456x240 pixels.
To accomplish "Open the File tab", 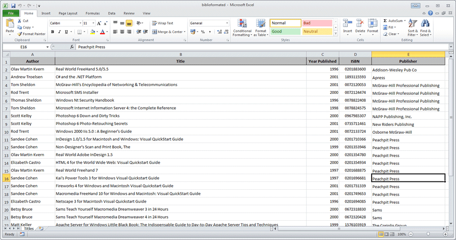I will [x=11, y=13].
